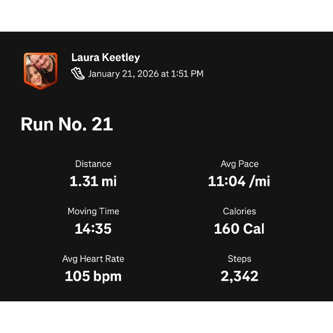Click the Steps stat label
The image size is (333, 333).
239,259
